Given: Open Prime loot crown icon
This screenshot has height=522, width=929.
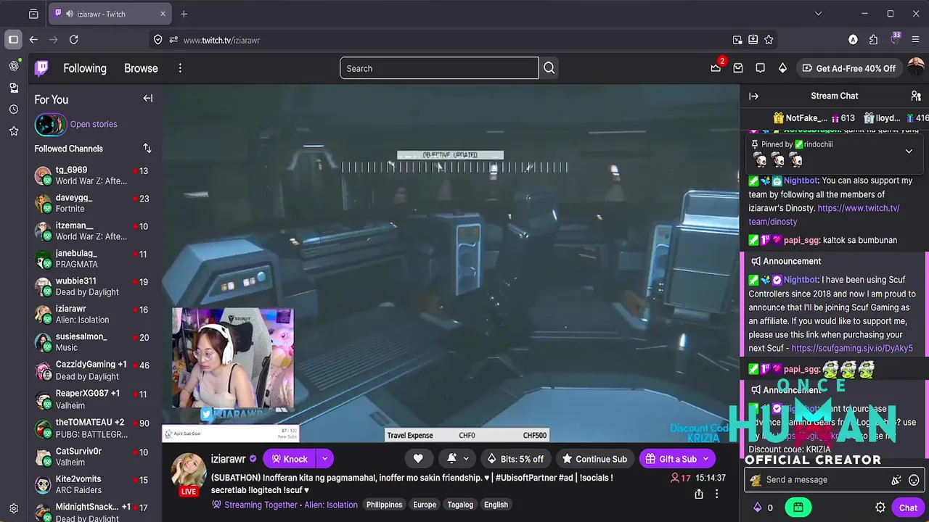Looking at the screenshot, I should [716, 68].
